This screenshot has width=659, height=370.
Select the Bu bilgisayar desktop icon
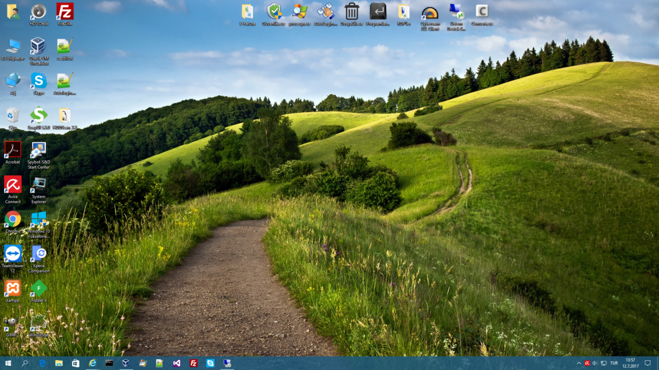[x=13, y=49]
